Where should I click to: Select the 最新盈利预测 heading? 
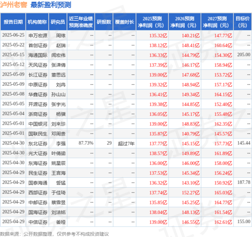pos(51,5)
